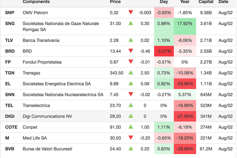The image size is (237, 158).
Task: Click the green up arrow for Banca Transilvania
Action: pyautogui.click(x=131, y=40)
